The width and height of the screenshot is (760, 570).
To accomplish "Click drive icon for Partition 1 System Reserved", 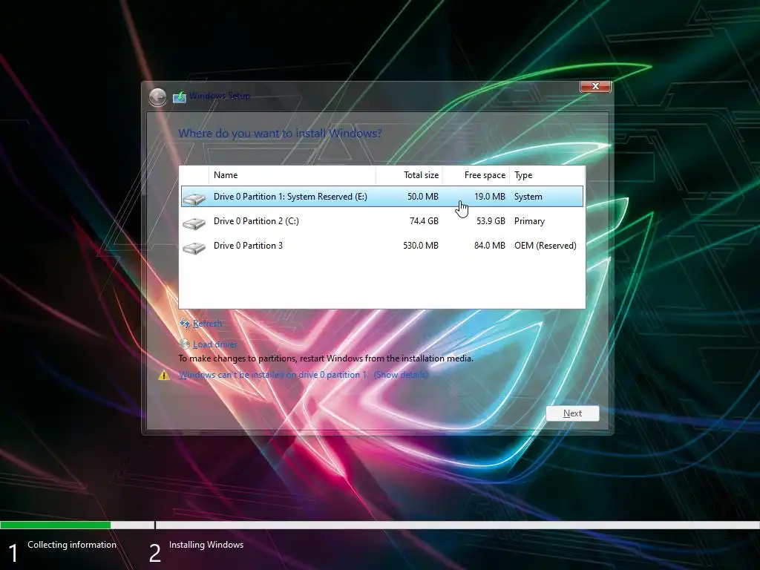I will pyautogui.click(x=194, y=199).
